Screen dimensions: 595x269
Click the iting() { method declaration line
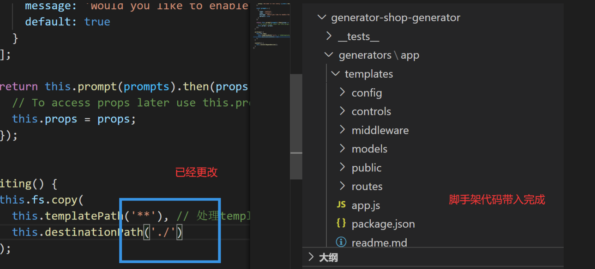pos(28,184)
